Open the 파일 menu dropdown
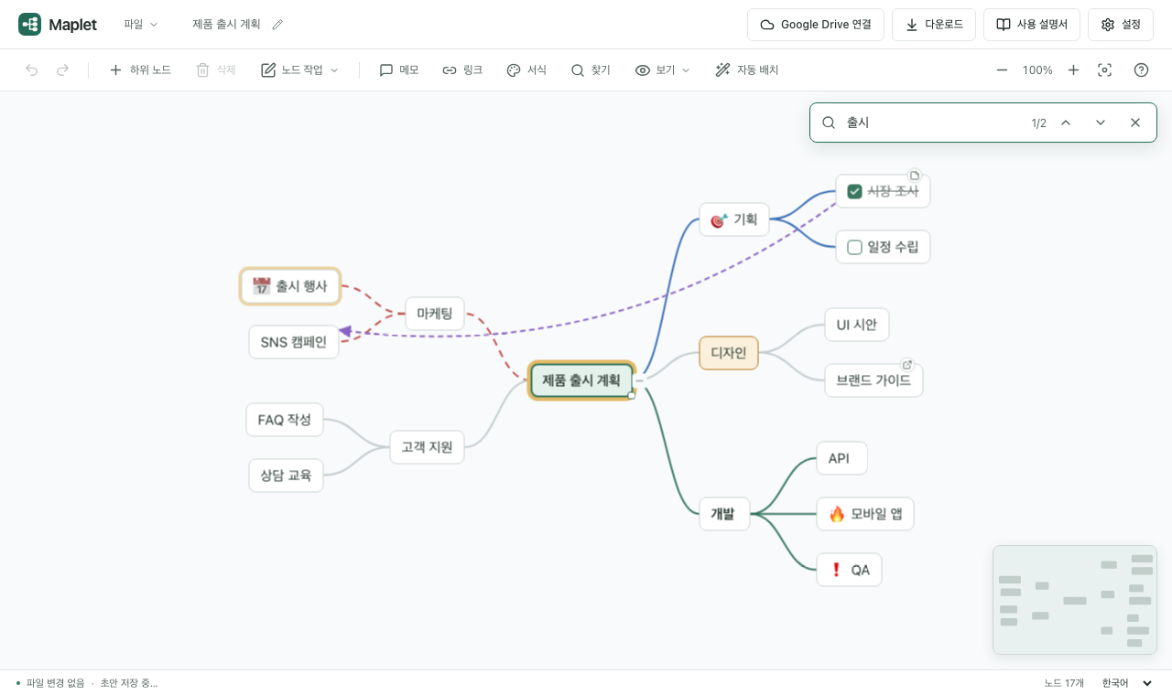Screen dimensions: 1172x695 tap(141, 25)
